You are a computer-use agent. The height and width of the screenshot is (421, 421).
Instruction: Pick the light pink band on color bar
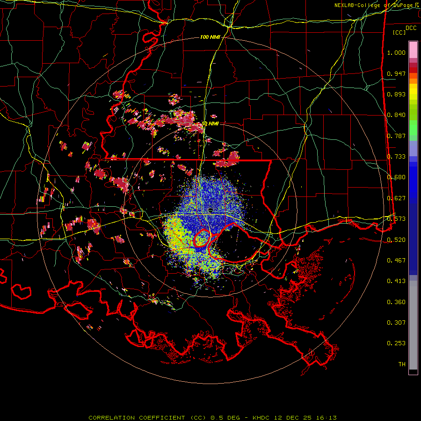(413, 50)
